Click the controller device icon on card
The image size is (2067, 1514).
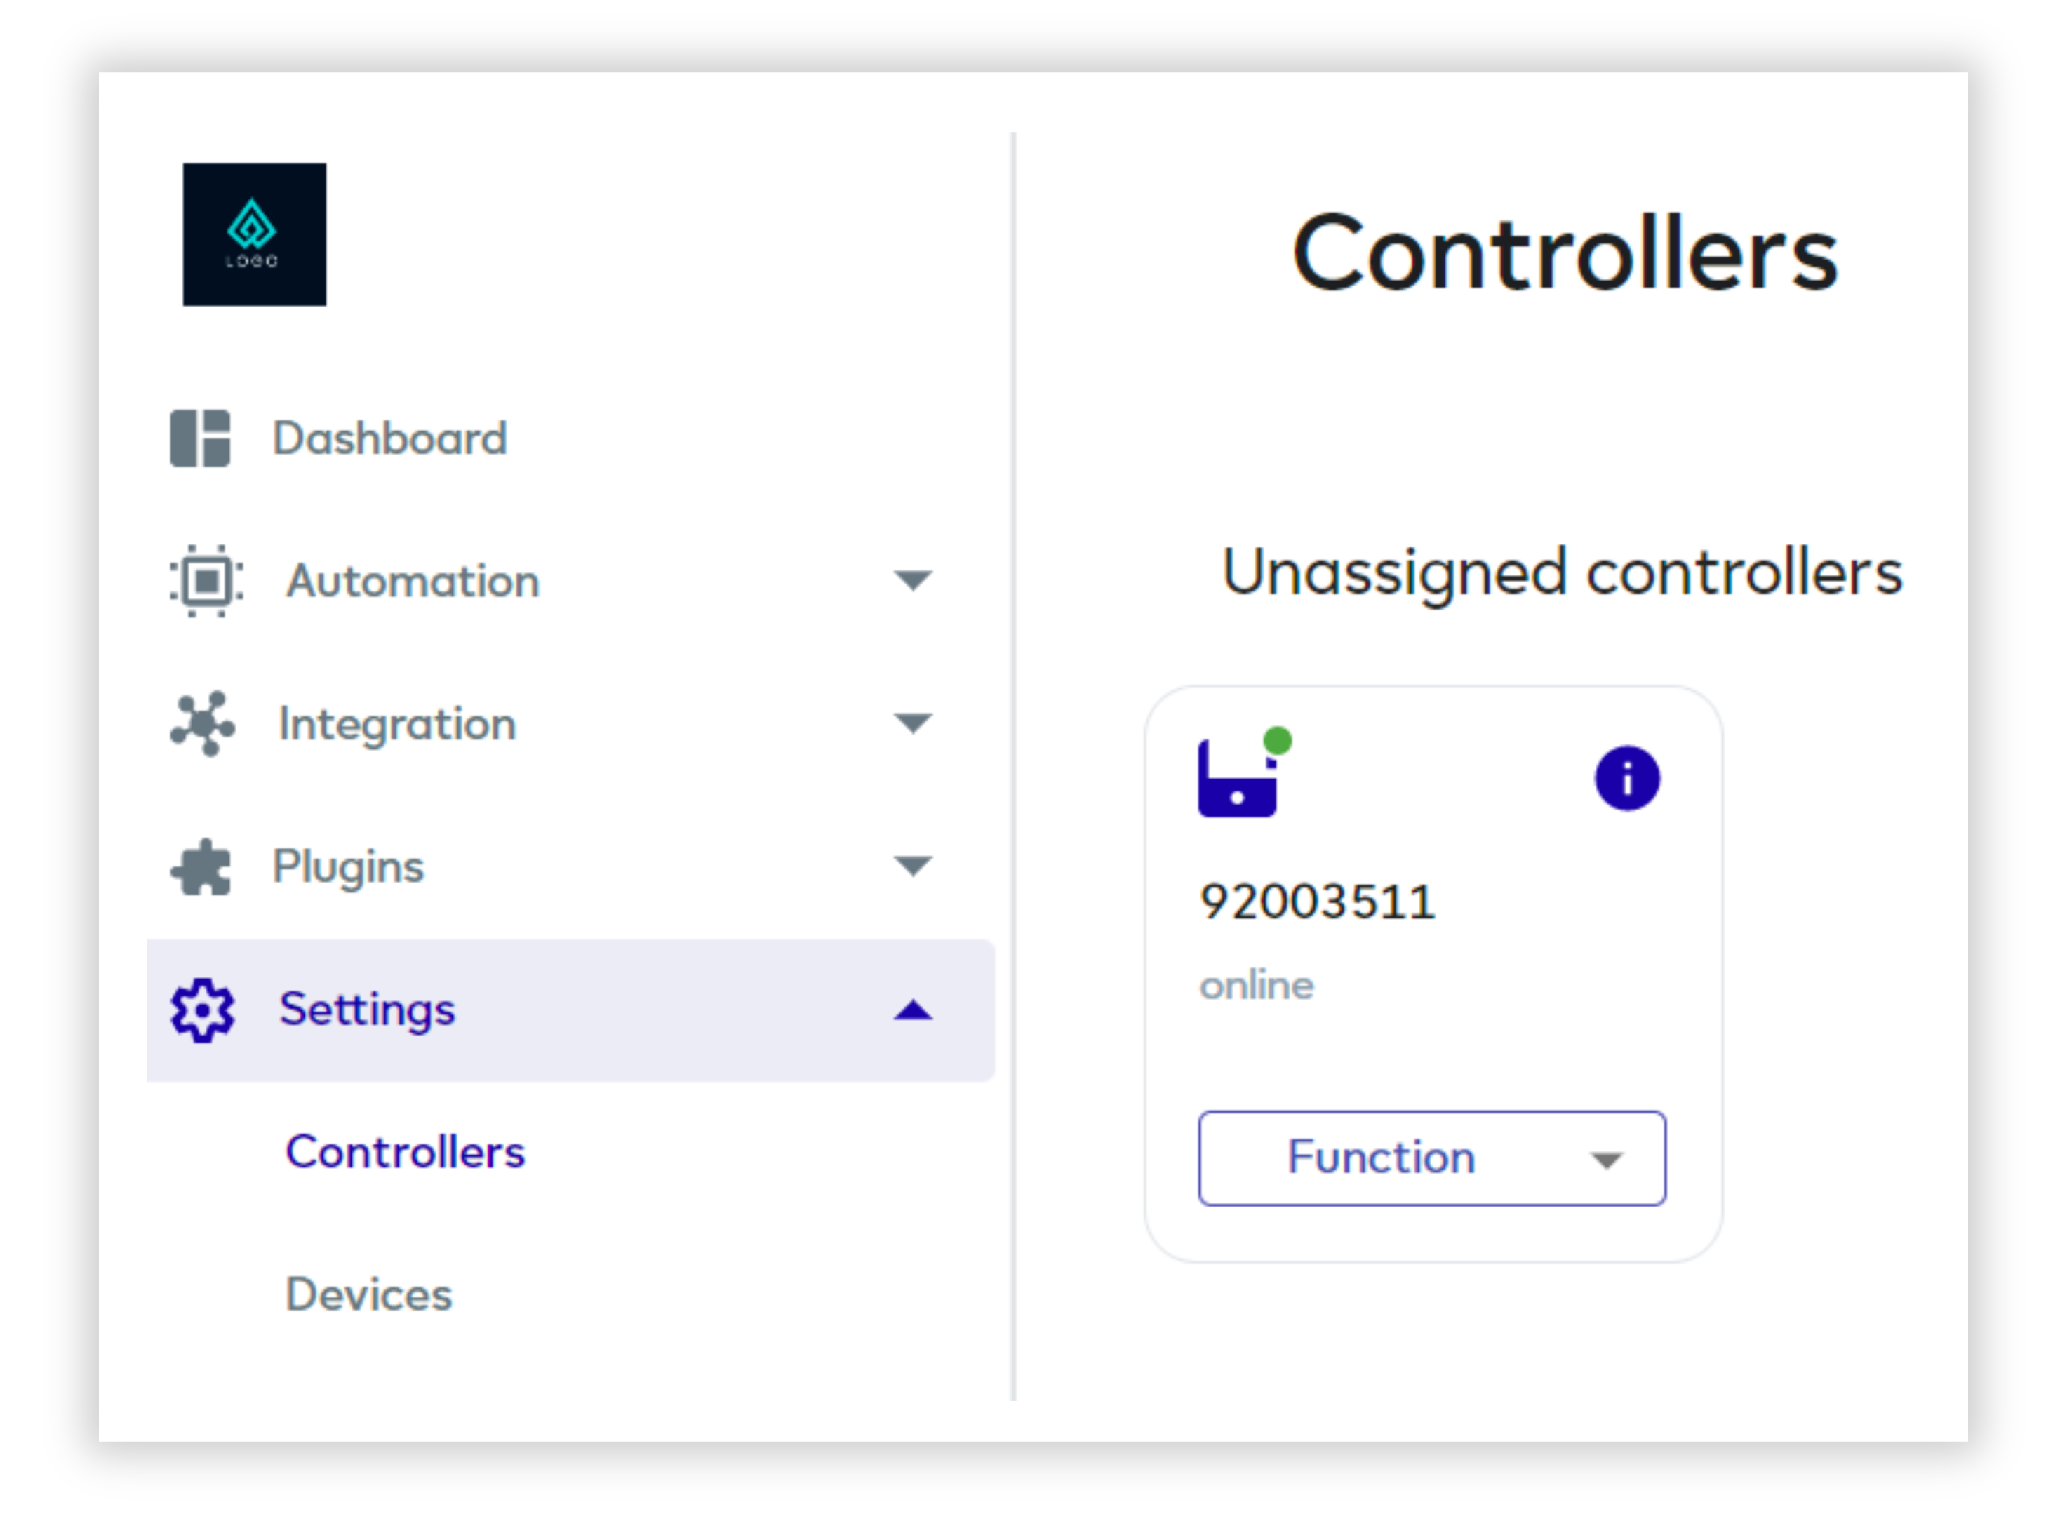click(1238, 778)
